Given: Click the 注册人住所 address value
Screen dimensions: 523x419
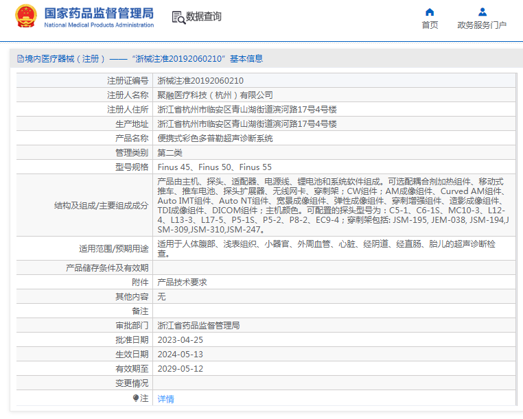Looking at the screenshot, I should 247,110.
